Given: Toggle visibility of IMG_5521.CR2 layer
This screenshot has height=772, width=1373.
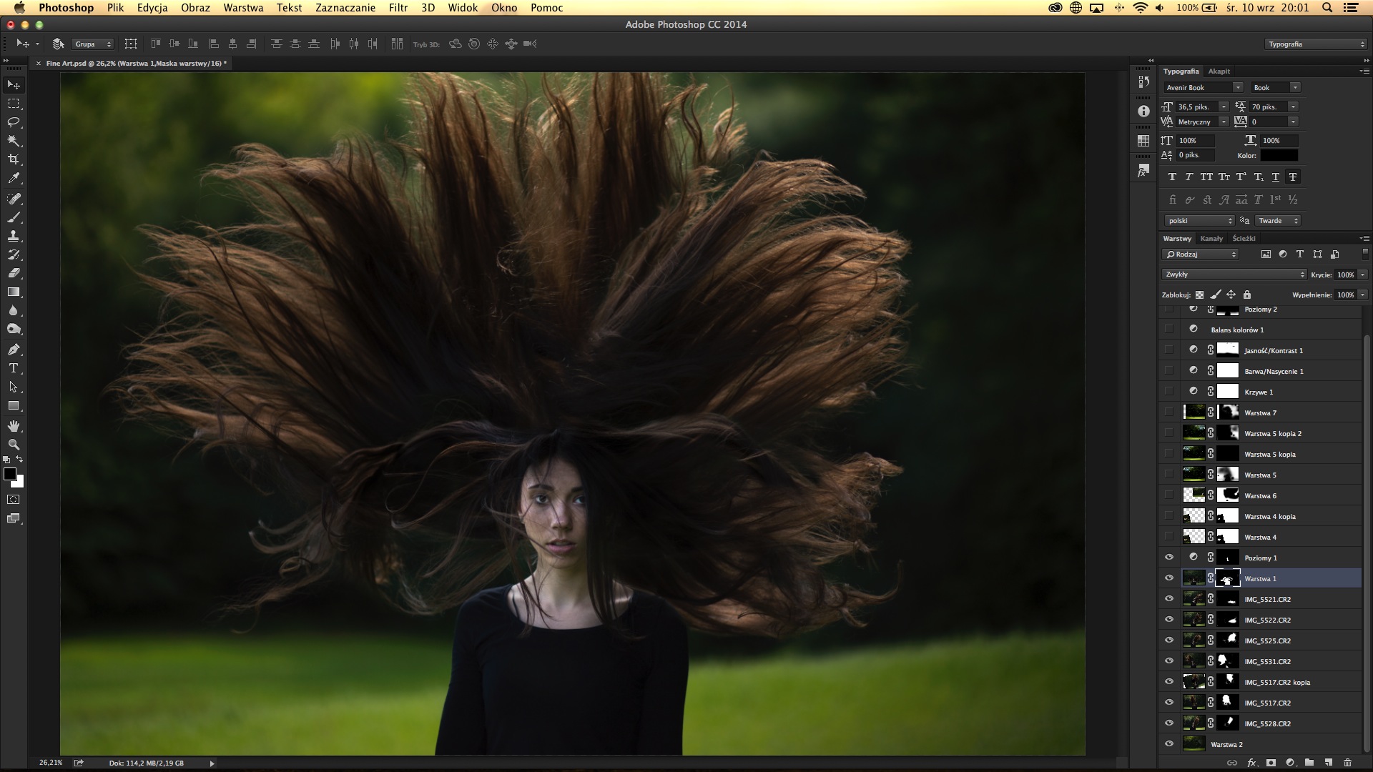Looking at the screenshot, I should pos(1169,598).
